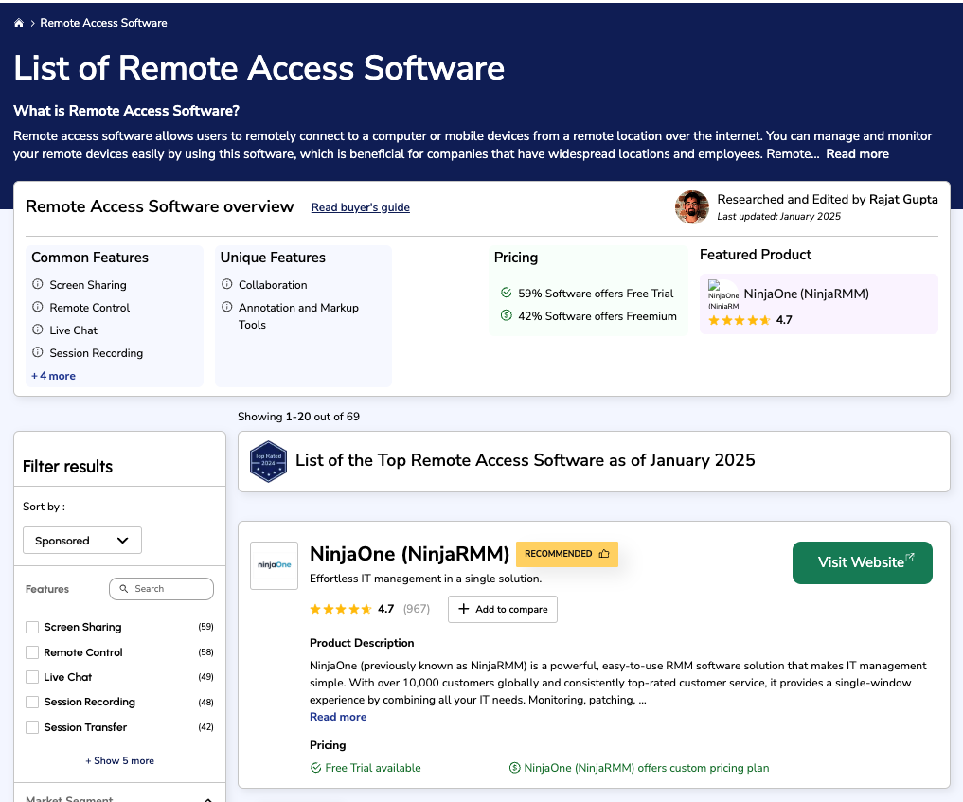Screen dimensions: 963x802
Task: Collapse the Market Segment section chevron
Action: coord(208,799)
